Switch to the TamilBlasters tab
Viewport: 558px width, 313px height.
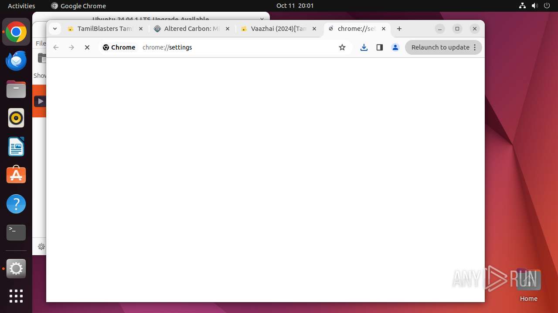click(105, 29)
